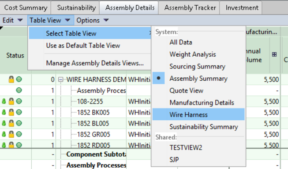The width and height of the screenshot is (288, 169).
Task: Click green person icon on 1852 BL005 row
Action: click(4, 123)
